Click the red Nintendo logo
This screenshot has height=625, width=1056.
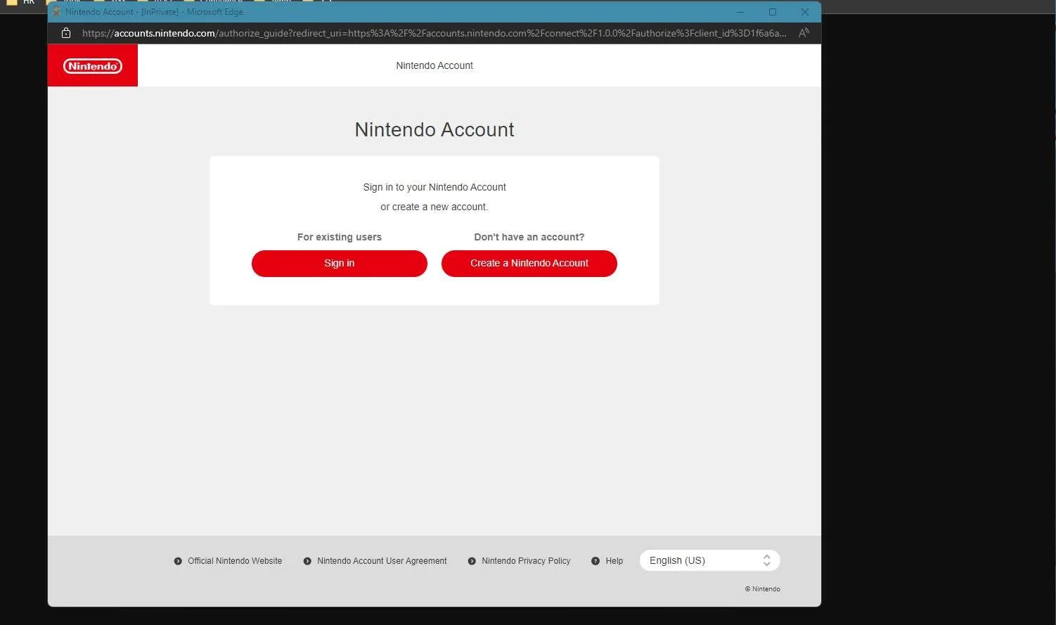[93, 66]
